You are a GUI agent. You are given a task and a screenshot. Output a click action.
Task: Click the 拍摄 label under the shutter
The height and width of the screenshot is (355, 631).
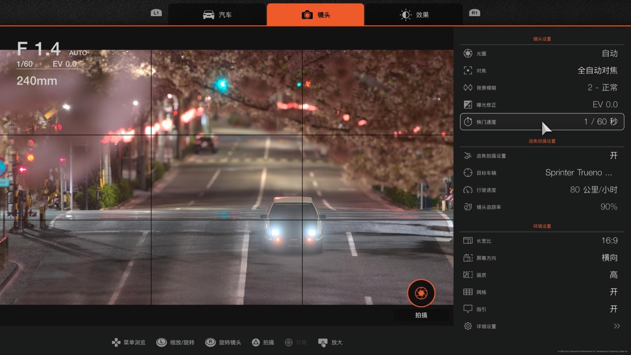pyautogui.click(x=421, y=315)
